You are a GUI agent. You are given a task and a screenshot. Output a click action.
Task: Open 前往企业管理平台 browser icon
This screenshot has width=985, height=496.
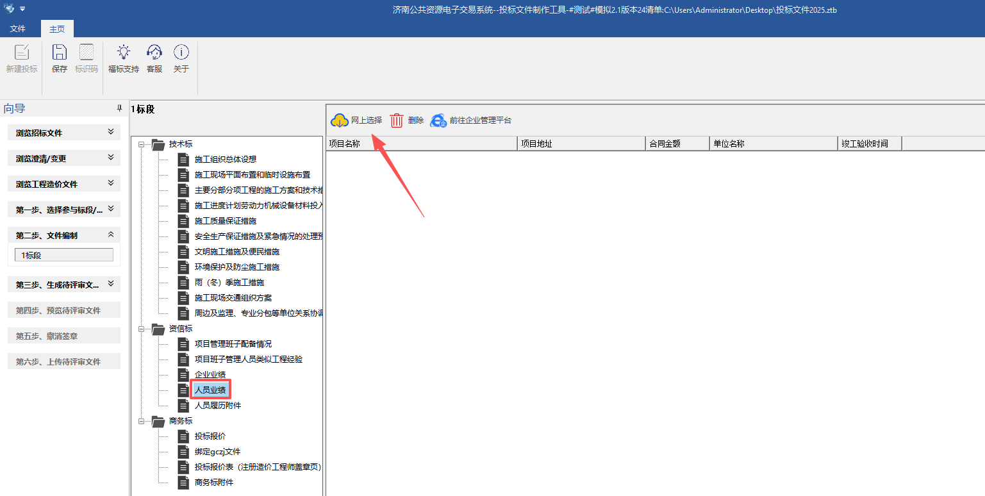pyautogui.click(x=438, y=120)
